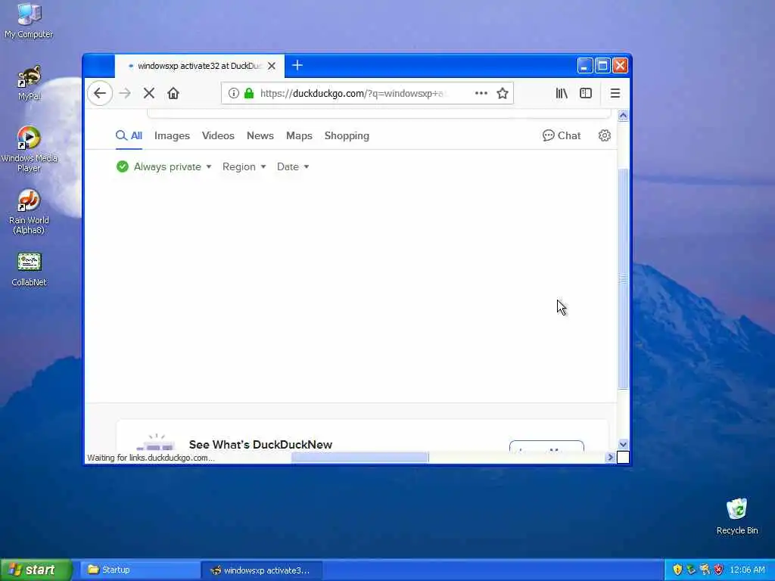Image resolution: width=775 pixels, height=581 pixels.
Task: Click the yellow security shield tray icon
Action: (x=677, y=570)
